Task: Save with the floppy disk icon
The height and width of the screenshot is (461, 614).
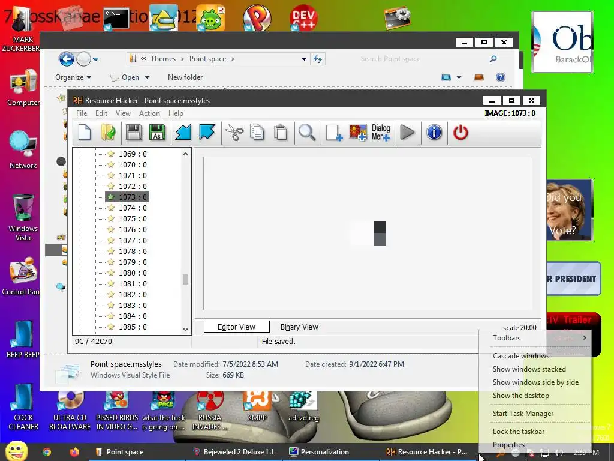Action: tap(134, 133)
